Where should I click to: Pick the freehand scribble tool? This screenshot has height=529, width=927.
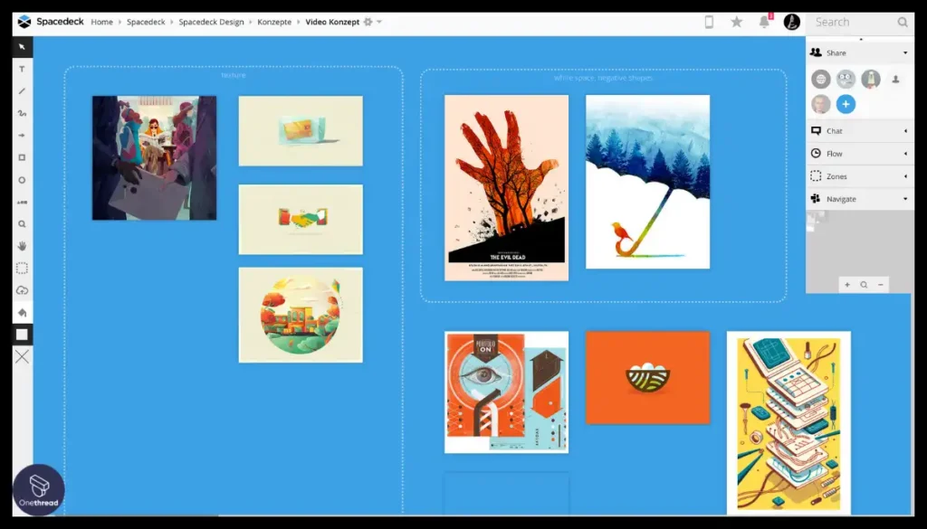22,113
